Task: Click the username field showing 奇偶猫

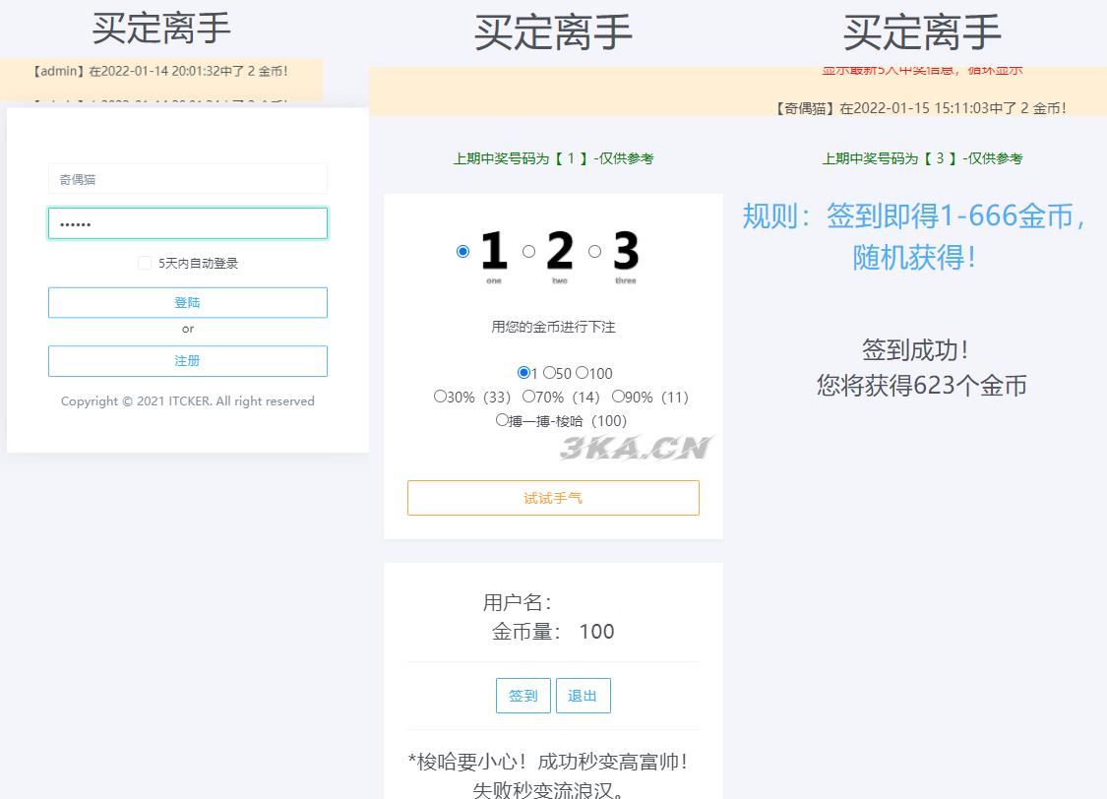Action: (x=187, y=178)
